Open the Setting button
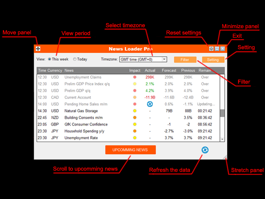 213,60
